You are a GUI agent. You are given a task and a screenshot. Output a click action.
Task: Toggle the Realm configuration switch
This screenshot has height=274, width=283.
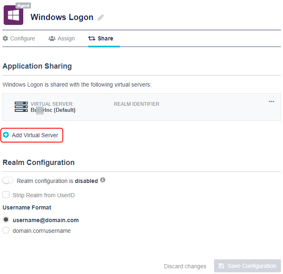click(8, 180)
